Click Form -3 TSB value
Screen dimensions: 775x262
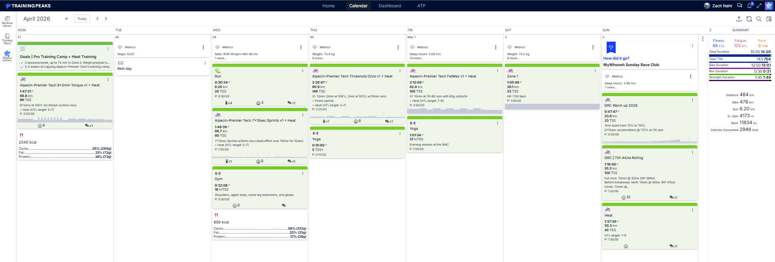click(762, 46)
